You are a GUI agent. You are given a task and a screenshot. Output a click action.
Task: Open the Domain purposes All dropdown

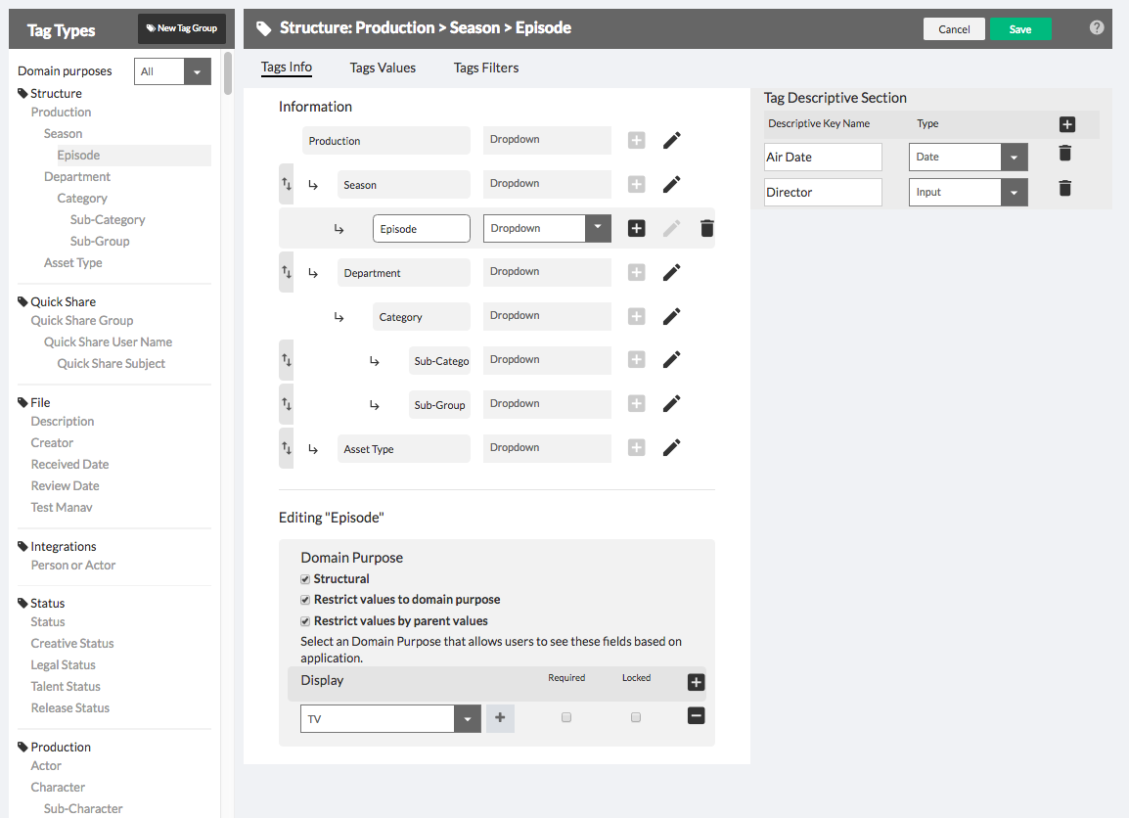pos(197,70)
